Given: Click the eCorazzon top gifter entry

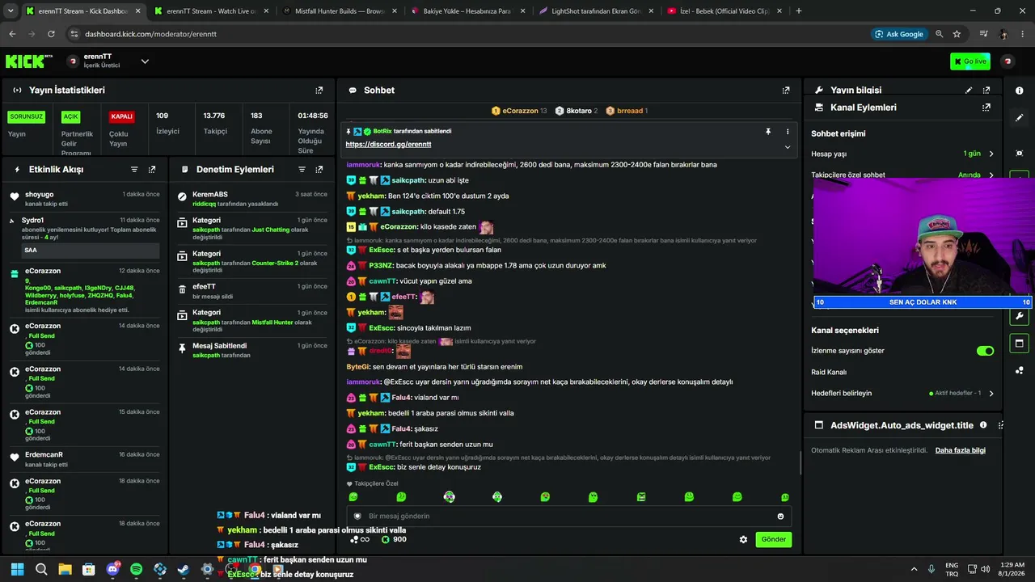Looking at the screenshot, I should click(519, 111).
